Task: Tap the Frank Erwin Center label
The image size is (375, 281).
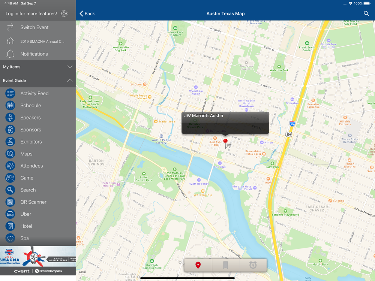Action: (307, 49)
